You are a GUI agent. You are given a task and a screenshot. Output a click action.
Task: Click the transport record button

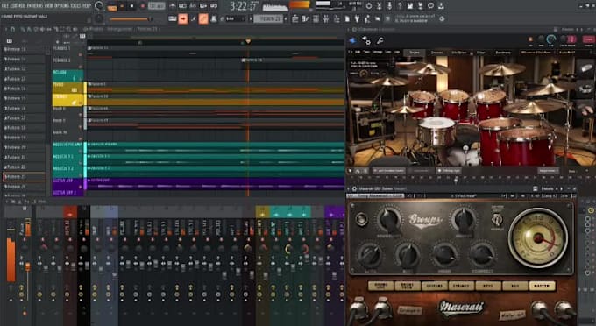pyautogui.click(x=143, y=6)
